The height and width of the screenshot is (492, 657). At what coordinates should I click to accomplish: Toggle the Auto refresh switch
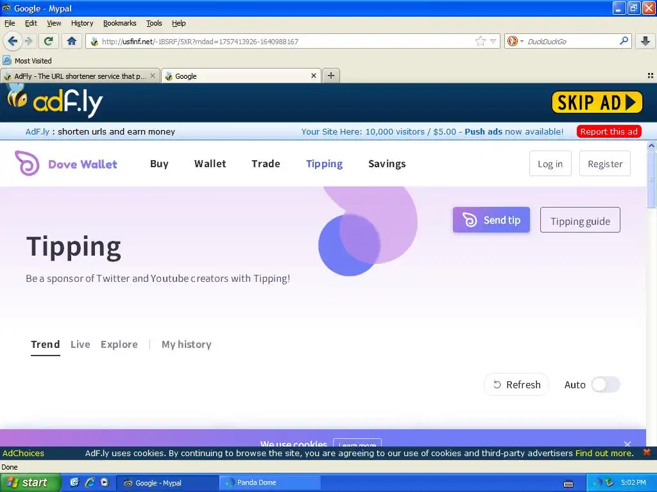click(x=606, y=384)
